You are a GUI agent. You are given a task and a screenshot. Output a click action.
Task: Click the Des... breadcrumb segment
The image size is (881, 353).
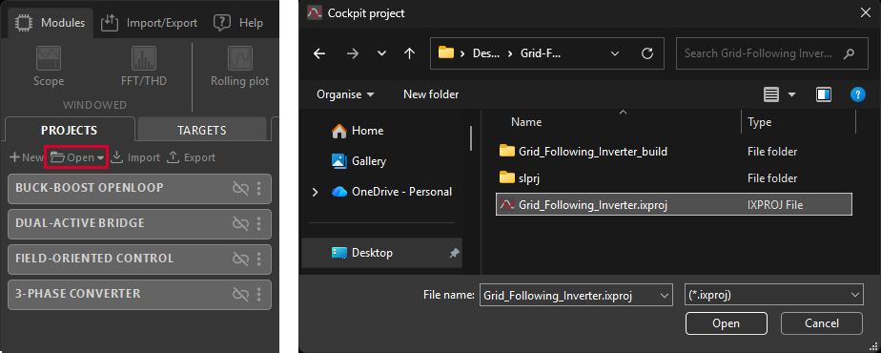[x=485, y=53]
